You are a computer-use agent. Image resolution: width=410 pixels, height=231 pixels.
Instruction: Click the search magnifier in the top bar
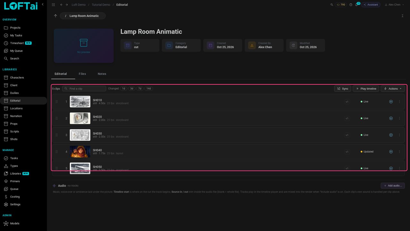click(x=332, y=5)
